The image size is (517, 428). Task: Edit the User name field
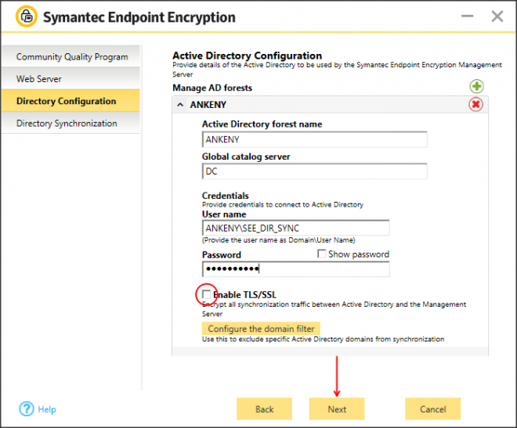(x=296, y=228)
